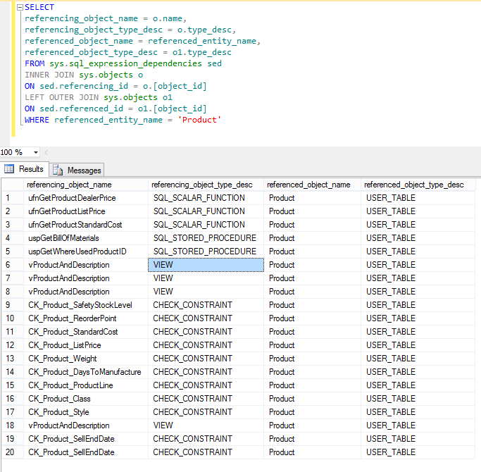This screenshot has height=472, width=481.
Task: Collapse the SELECT statement outline toggle
Action: 20,7
